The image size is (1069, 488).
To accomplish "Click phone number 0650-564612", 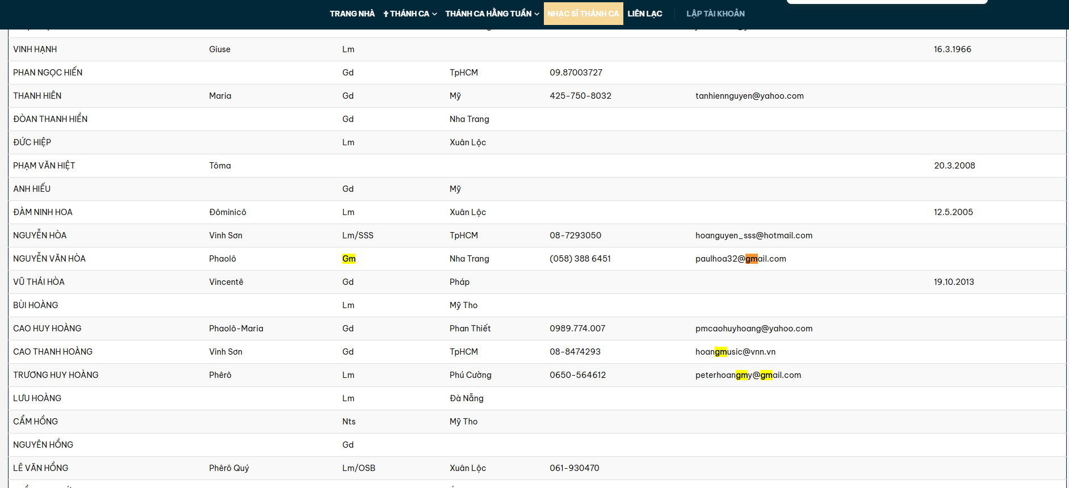I will pos(578,375).
